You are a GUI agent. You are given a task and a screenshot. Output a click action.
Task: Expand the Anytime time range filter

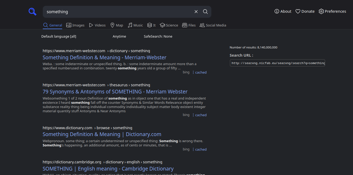click(x=119, y=36)
